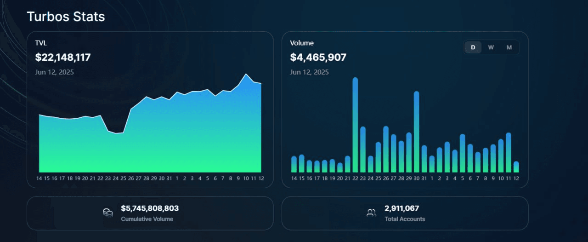Screen dimensions: 588x242
Task: Click the volume bar for day 12
Action: coord(516,167)
